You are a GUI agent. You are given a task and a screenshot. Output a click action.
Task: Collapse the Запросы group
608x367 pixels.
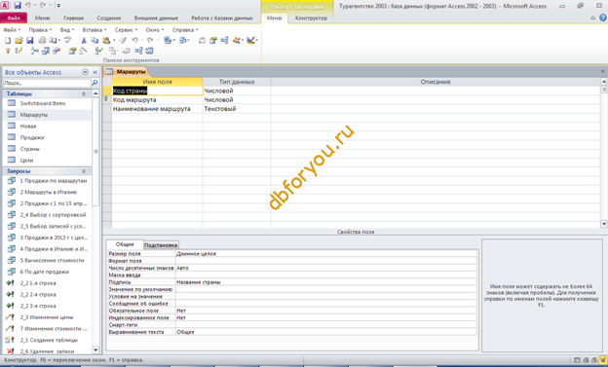click(x=84, y=171)
